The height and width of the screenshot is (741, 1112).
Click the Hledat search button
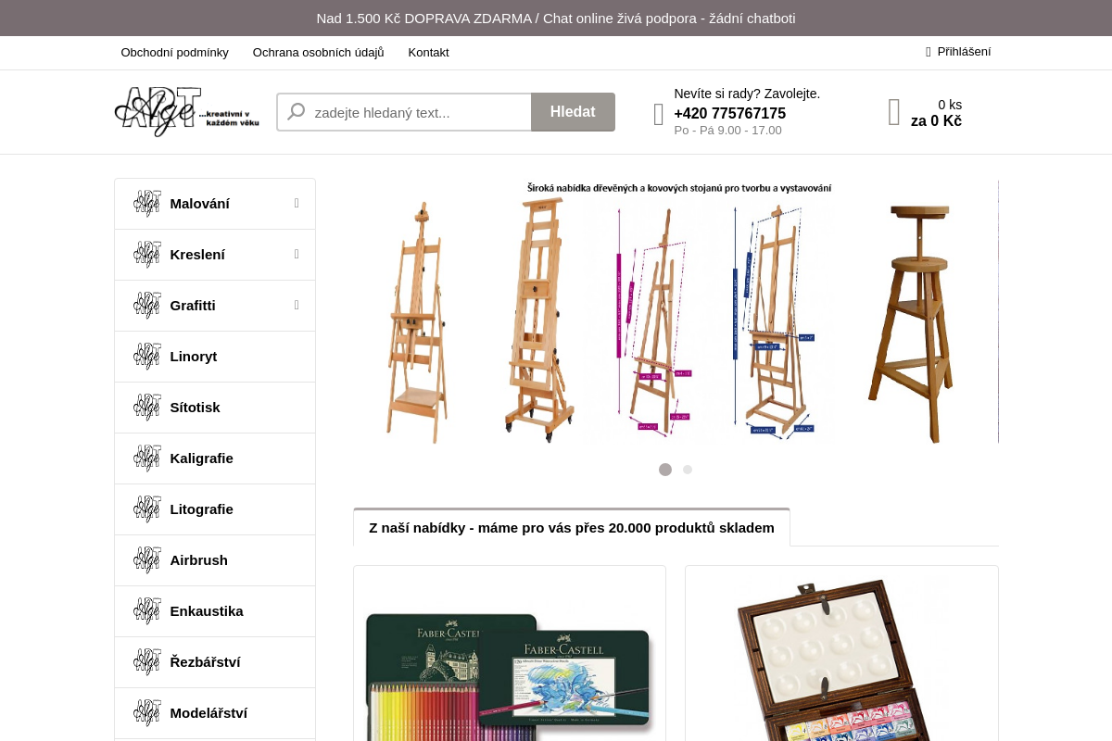573,112
